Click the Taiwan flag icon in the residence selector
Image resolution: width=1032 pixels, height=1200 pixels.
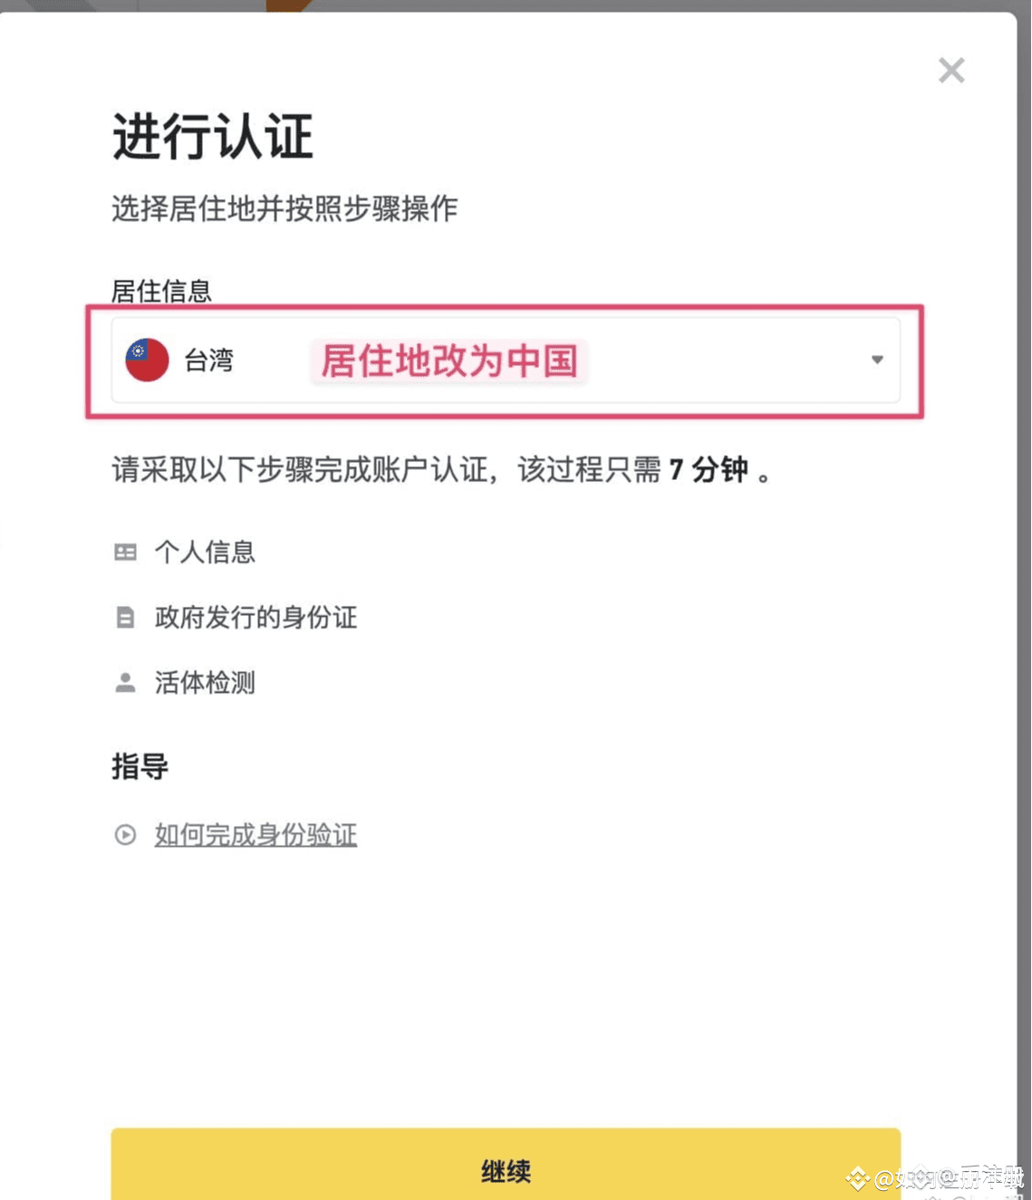tap(146, 360)
